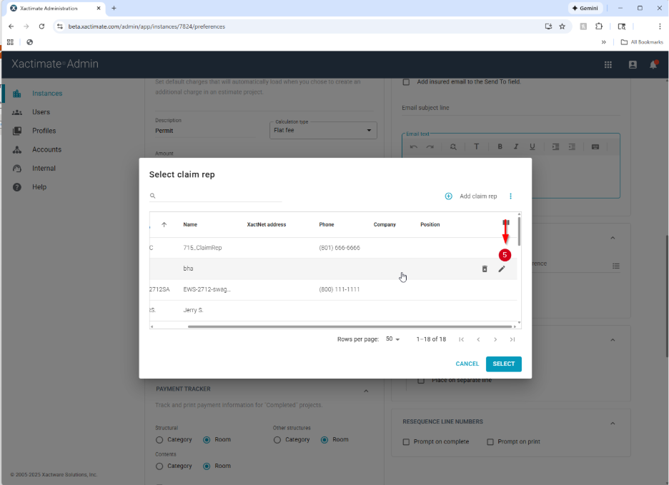Open the user account icon in header
This screenshot has height=485, width=669.
(x=633, y=64)
